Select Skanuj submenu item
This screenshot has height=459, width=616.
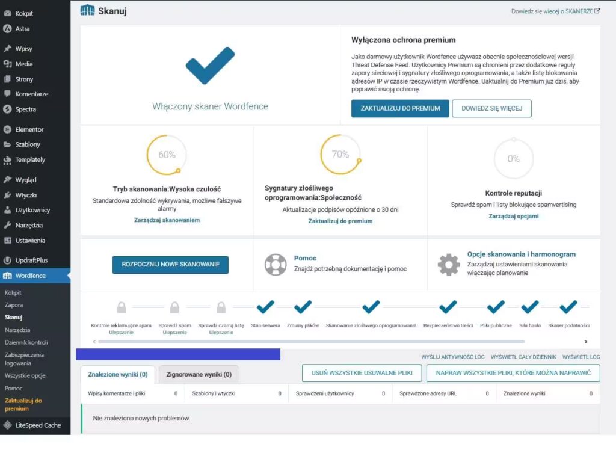tap(13, 317)
